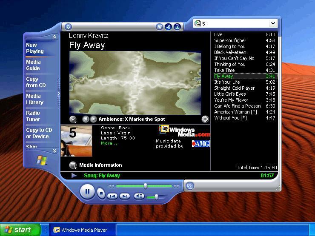Click the seek bar slider thumb

pos(145,186)
